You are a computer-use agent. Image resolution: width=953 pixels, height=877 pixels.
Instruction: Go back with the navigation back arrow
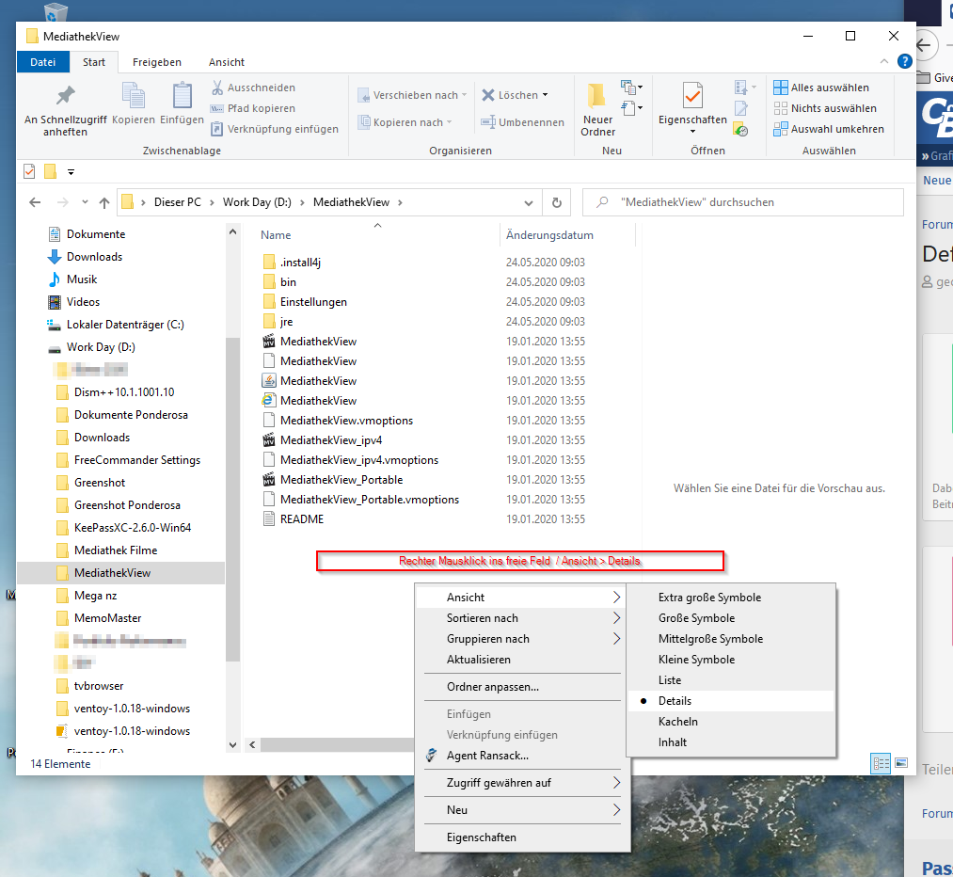[35, 202]
